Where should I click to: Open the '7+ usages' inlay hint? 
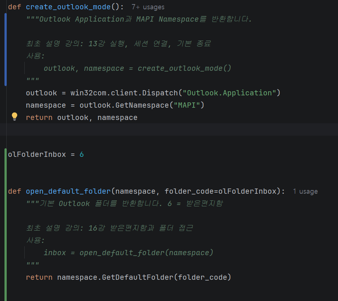148,7
